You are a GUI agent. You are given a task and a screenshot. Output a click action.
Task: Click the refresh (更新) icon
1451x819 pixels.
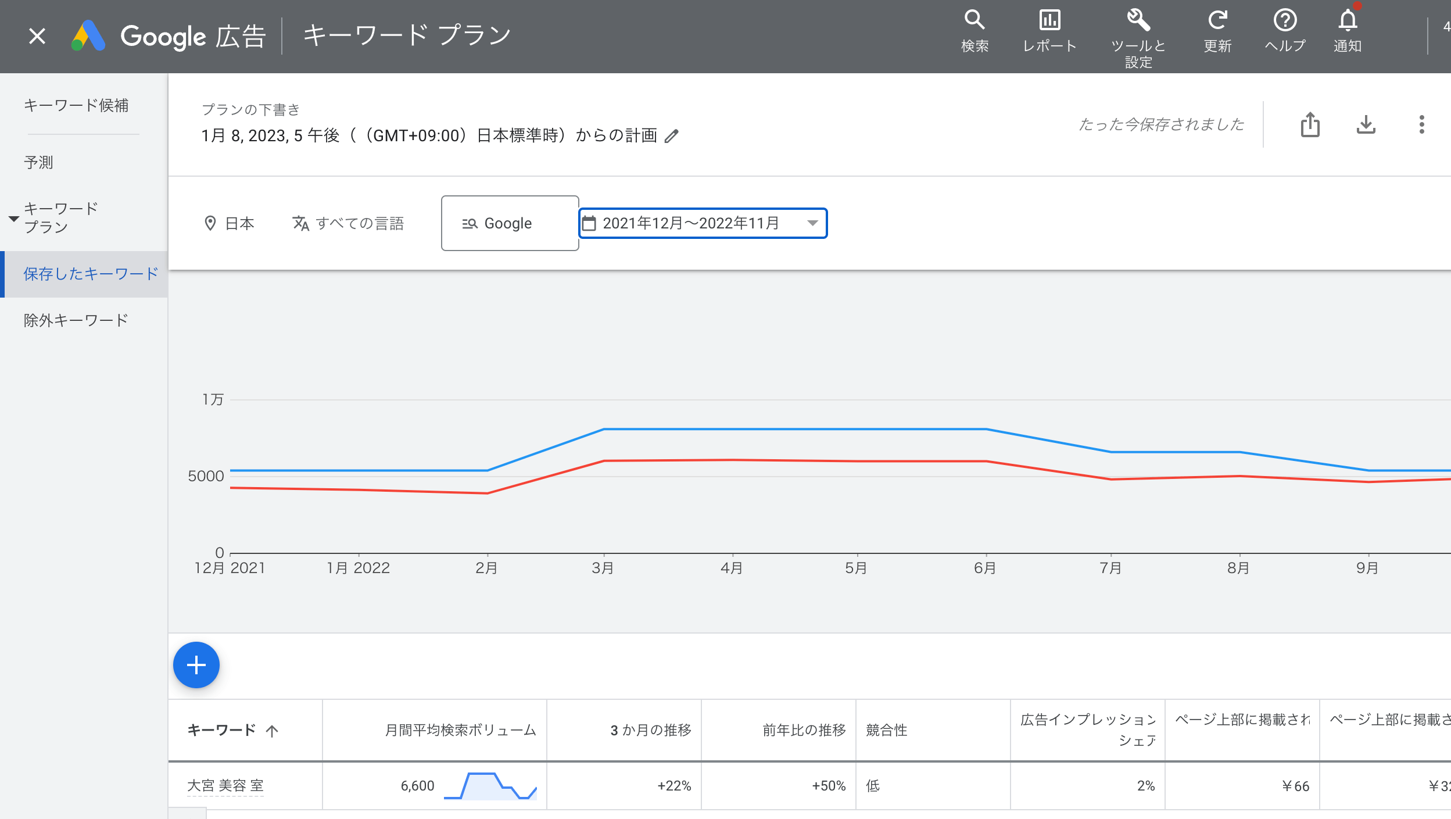point(1217,21)
